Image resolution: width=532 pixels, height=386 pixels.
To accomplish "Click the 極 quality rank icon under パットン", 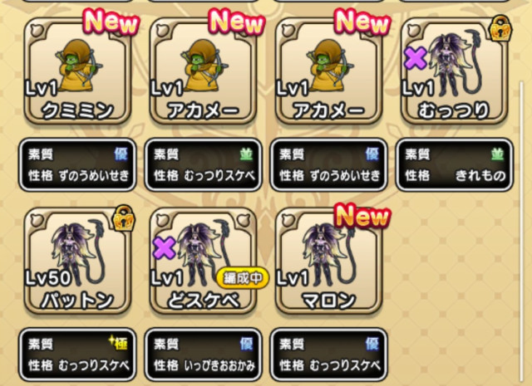I will pyautogui.click(x=118, y=344).
